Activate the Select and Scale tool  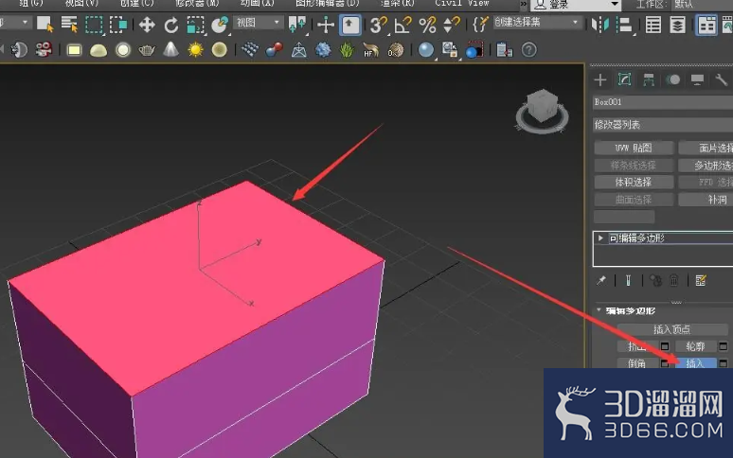pos(195,25)
